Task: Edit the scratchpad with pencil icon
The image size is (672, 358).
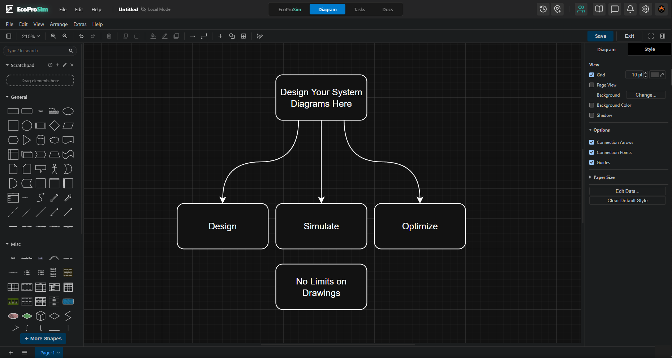Action: pos(65,65)
